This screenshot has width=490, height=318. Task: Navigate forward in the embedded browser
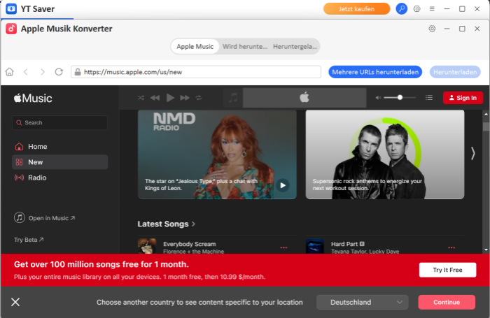pos(43,72)
